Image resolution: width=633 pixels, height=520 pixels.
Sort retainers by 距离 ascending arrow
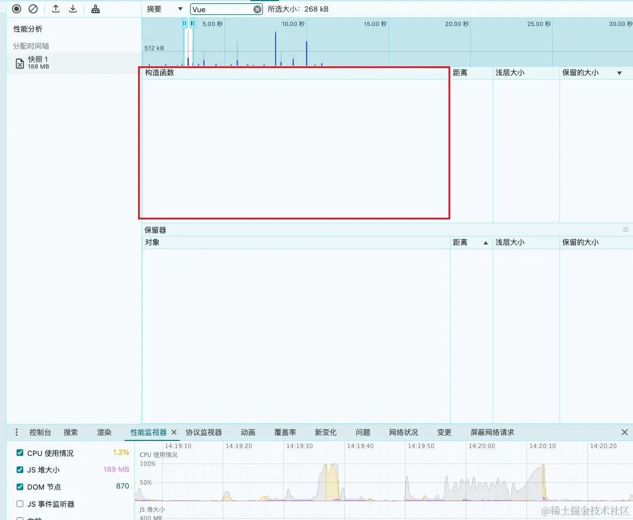486,243
